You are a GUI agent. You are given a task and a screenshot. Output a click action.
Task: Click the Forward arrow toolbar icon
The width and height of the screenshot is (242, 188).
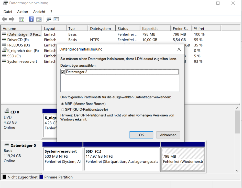[x=12, y=19]
